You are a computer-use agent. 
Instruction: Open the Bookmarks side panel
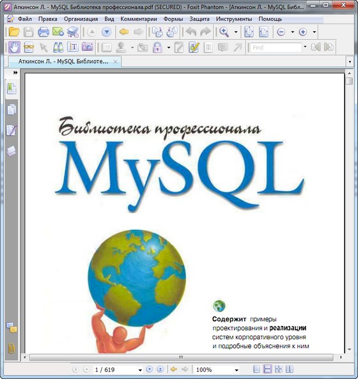pyautogui.click(x=12, y=88)
